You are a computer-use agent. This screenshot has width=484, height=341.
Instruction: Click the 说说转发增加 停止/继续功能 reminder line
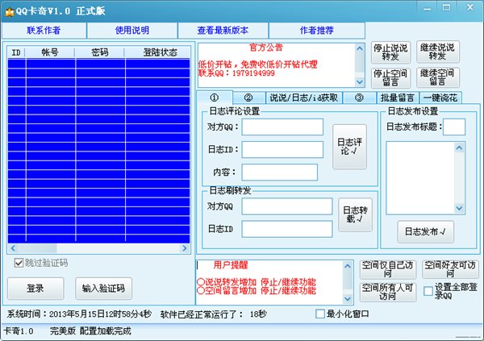[257, 282]
